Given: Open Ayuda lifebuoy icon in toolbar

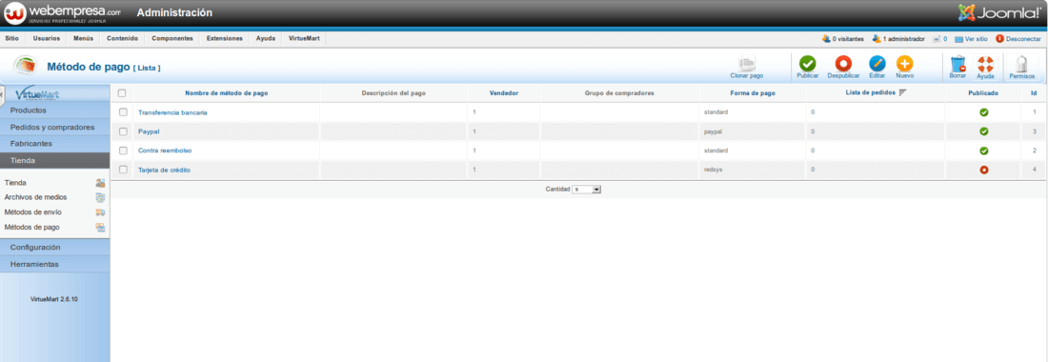Looking at the screenshot, I should (x=985, y=64).
